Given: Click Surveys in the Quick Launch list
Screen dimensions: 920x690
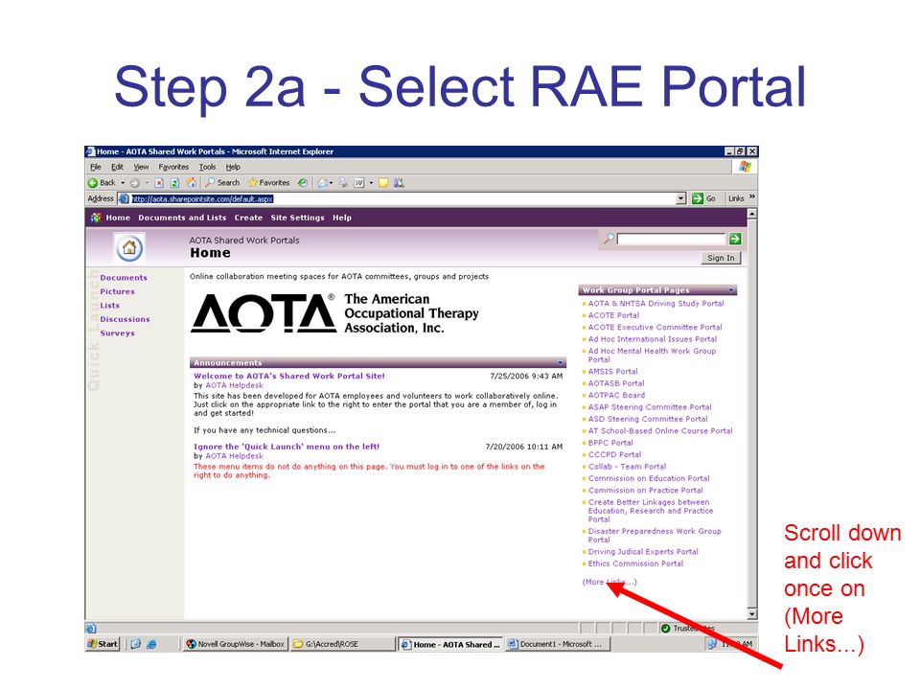Looking at the screenshot, I should [117, 333].
